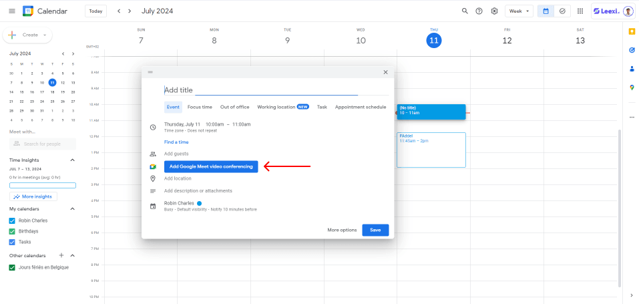This screenshot has width=639, height=304.
Task: Click Add description or attachments
Action: click(198, 191)
